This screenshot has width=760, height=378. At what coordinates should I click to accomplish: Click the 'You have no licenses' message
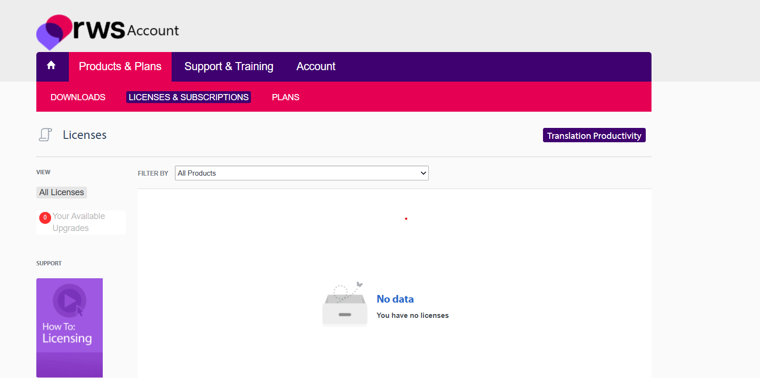[413, 315]
